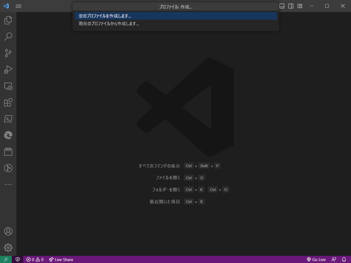Open the feedback icon in status bar
The height and width of the screenshot is (263, 351).
(334, 259)
